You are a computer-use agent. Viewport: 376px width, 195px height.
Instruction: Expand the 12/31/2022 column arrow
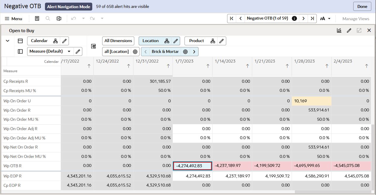[x=168, y=66]
